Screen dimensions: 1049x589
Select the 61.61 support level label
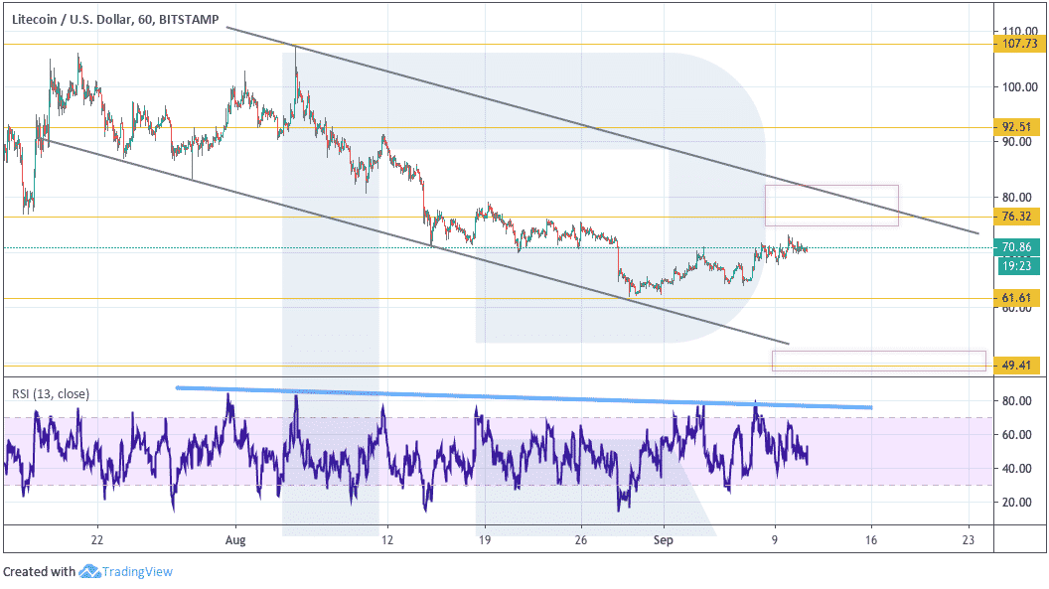tap(1017, 298)
